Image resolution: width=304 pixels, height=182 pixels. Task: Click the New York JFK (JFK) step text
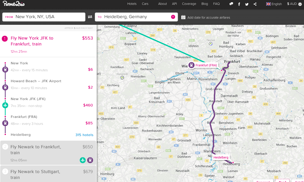click(28, 99)
